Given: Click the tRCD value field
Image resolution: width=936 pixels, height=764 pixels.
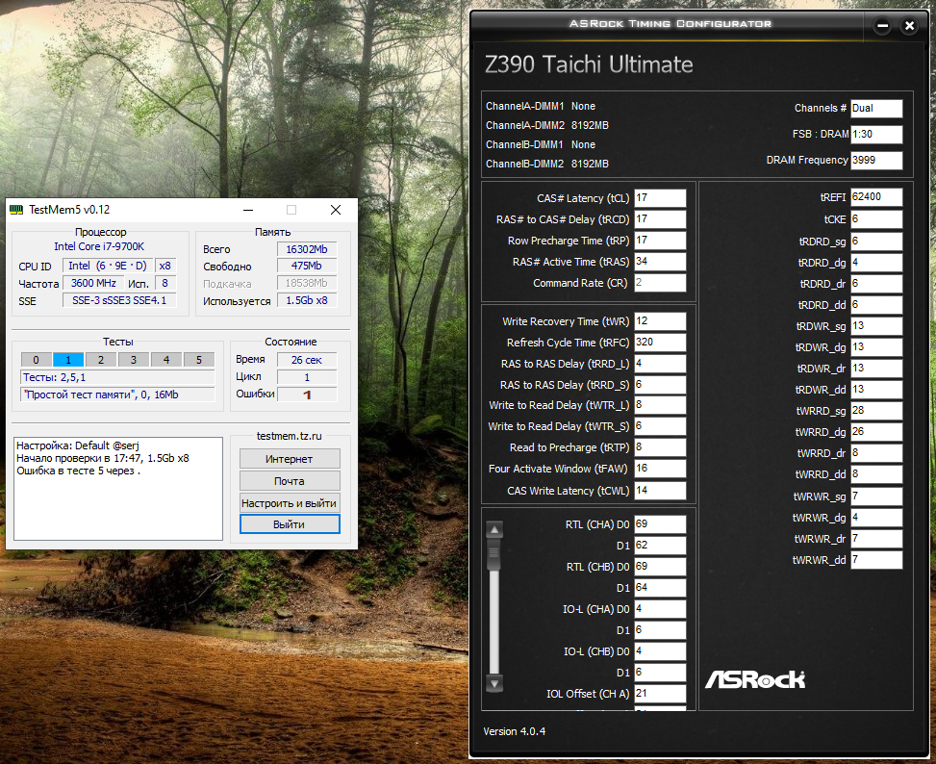Looking at the screenshot, I should (660, 219).
